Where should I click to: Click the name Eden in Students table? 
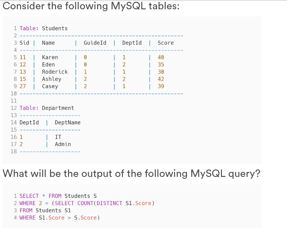pos(48,65)
